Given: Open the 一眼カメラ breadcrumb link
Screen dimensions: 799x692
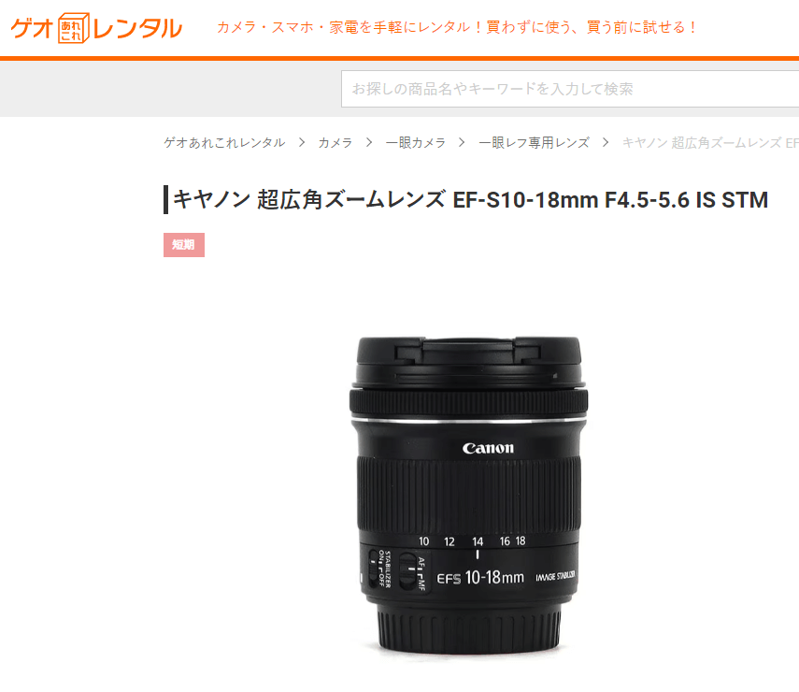Looking at the screenshot, I should pyautogui.click(x=415, y=143).
